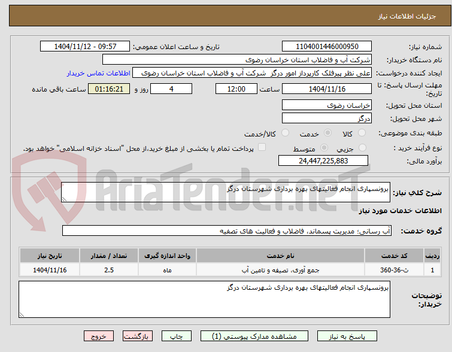Image resolution: width=452 pixels, height=352 pixels.
Task: Click the بازگشت back button
Action: tap(138, 336)
